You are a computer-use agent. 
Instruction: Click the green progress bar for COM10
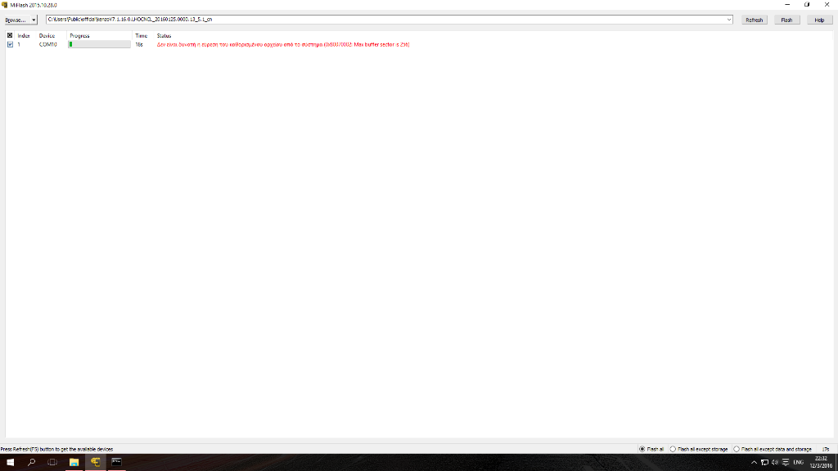point(99,44)
